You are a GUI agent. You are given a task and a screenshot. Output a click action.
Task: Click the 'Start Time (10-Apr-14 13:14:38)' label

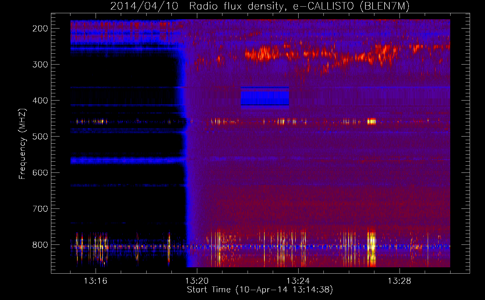[x=260, y=290]
